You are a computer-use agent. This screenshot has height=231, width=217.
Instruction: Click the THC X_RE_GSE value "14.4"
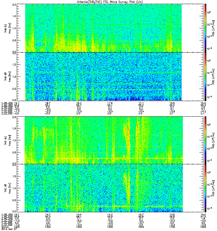point(79,215)
